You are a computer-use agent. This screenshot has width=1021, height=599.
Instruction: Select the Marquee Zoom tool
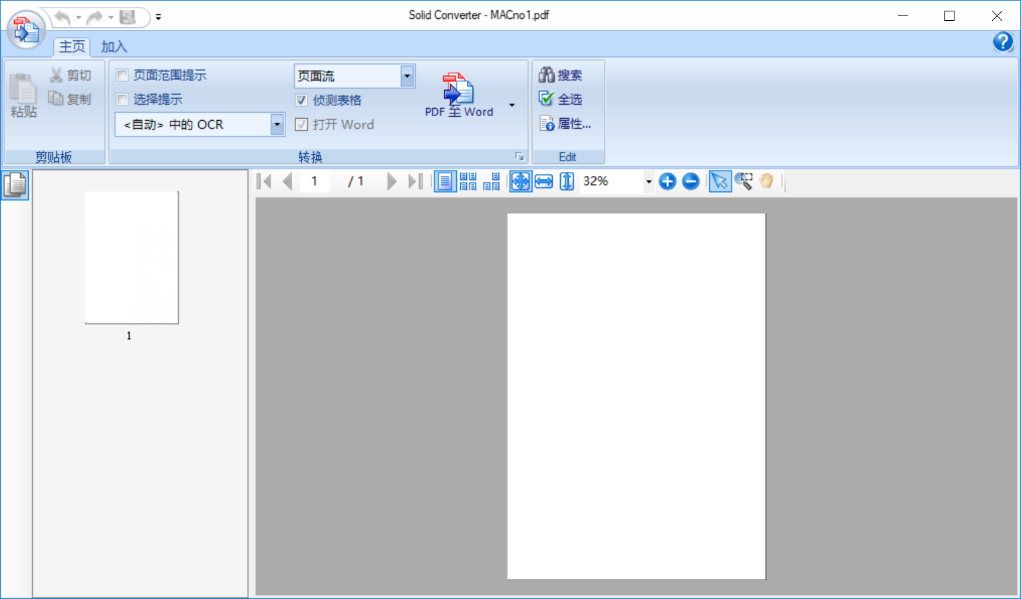coord(743,181)
